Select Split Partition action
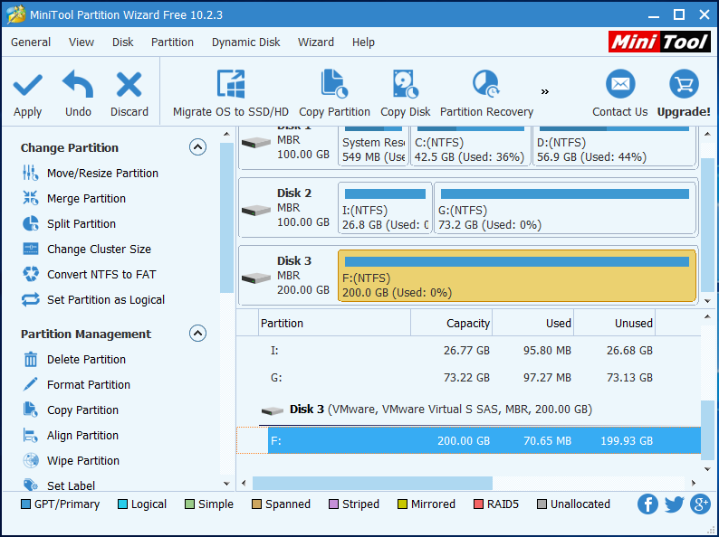This screenshot has height=537, width=719. pos(69,223)
